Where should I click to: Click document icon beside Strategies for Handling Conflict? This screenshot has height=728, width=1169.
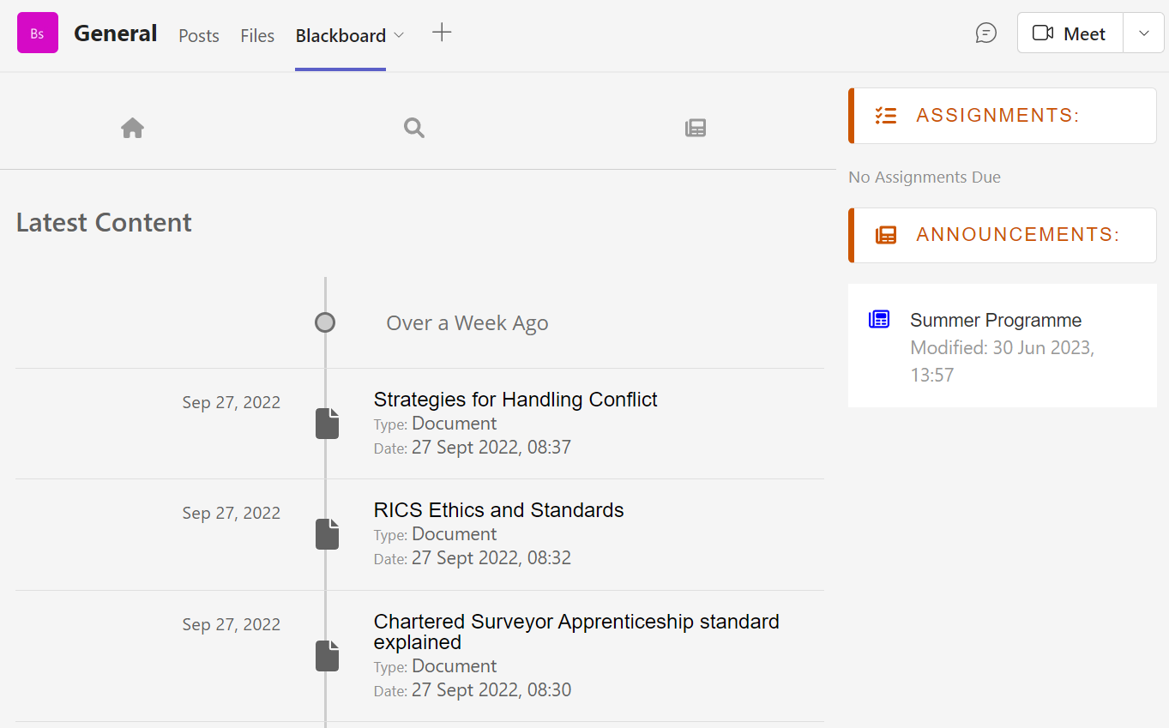point(327,424)
